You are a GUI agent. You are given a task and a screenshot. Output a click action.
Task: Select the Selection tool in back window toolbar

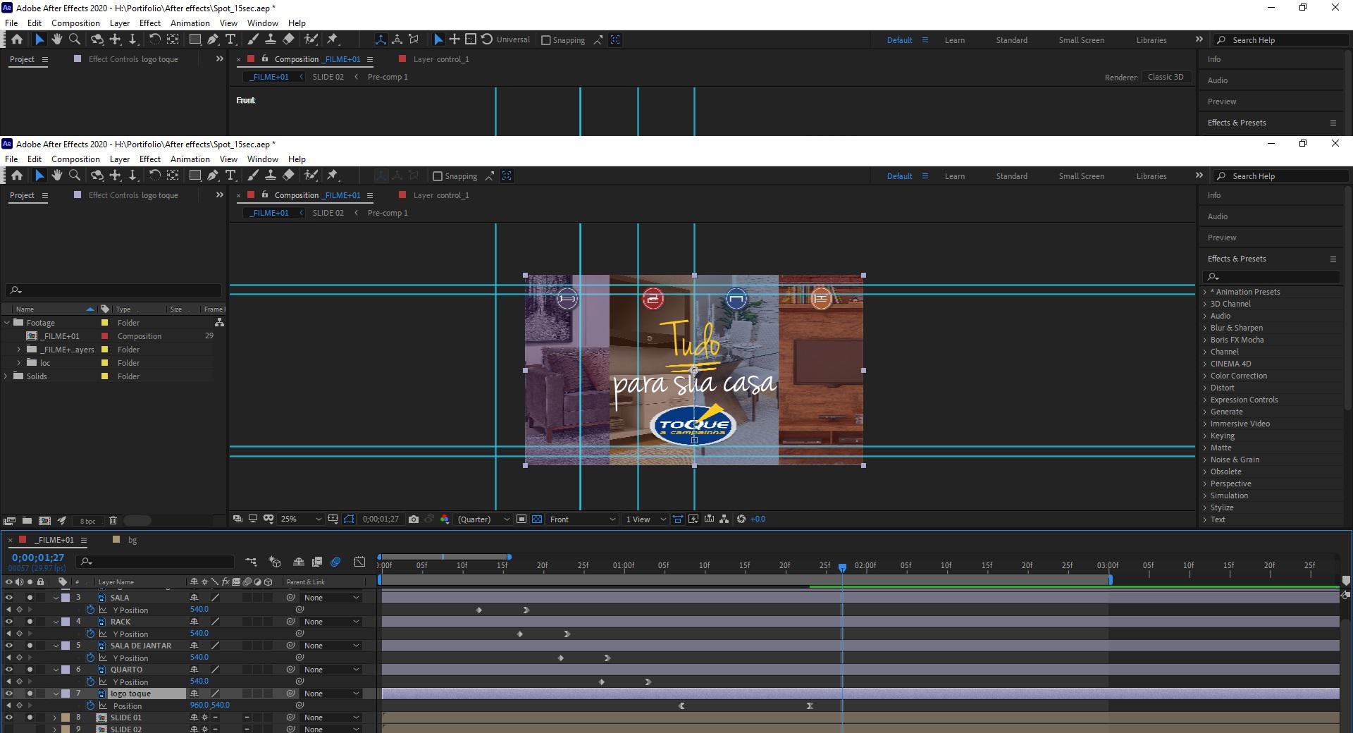[x=39, y=39]
